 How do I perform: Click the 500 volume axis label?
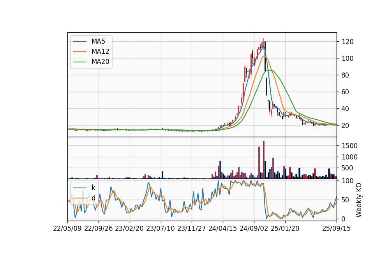[x=348, y=168]
